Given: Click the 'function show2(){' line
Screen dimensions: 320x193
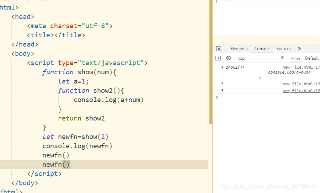Looking at the screenshot, I should 91,91.
